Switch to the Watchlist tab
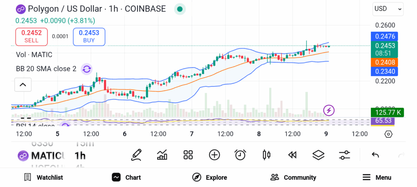417x187 pixels. (x=44, y=177)
